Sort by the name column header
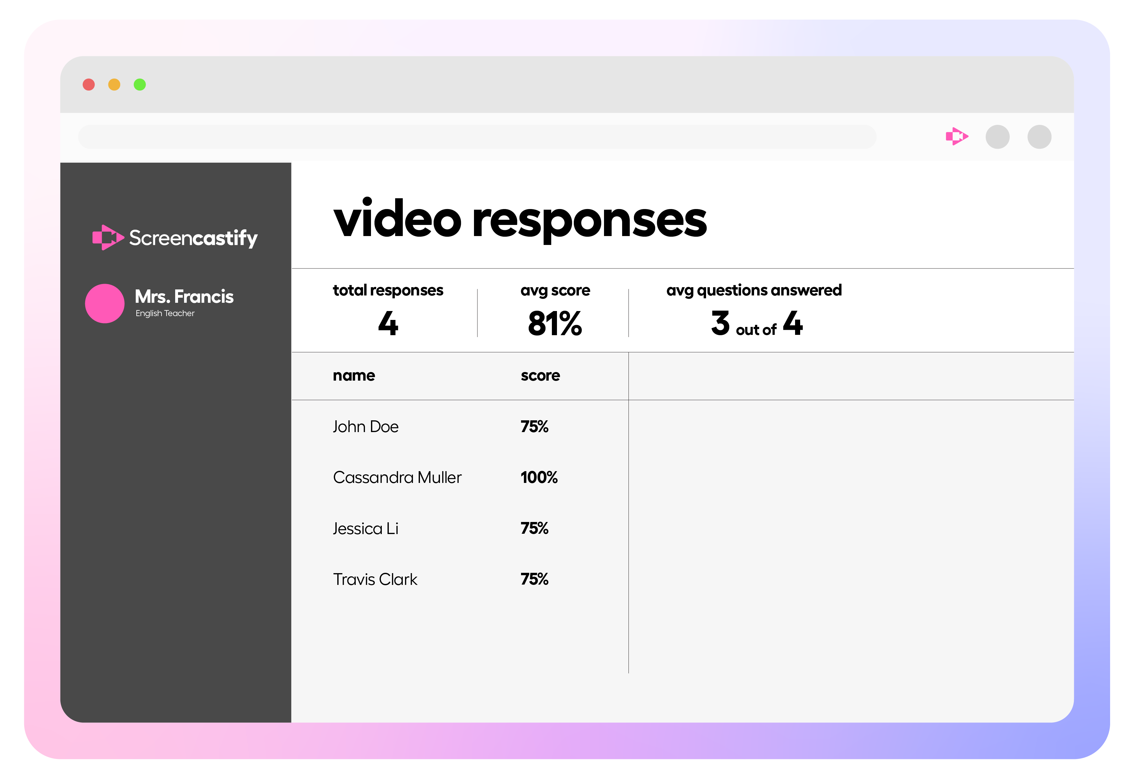Viewport: 1126px width, 779px height. 354,375
